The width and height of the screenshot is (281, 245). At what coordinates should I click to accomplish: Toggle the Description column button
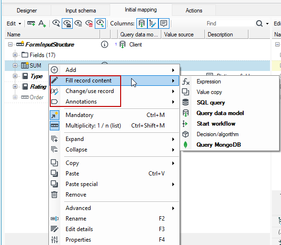click(x=164, y=23)
